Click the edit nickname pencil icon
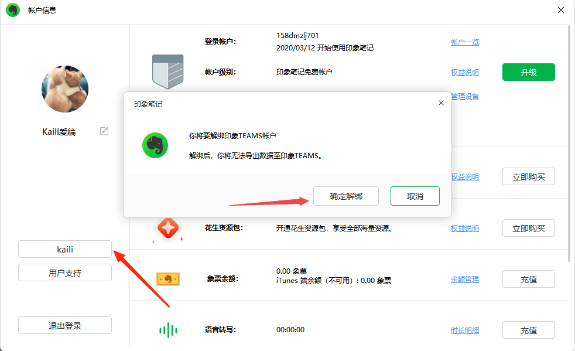 coord(104,131)
